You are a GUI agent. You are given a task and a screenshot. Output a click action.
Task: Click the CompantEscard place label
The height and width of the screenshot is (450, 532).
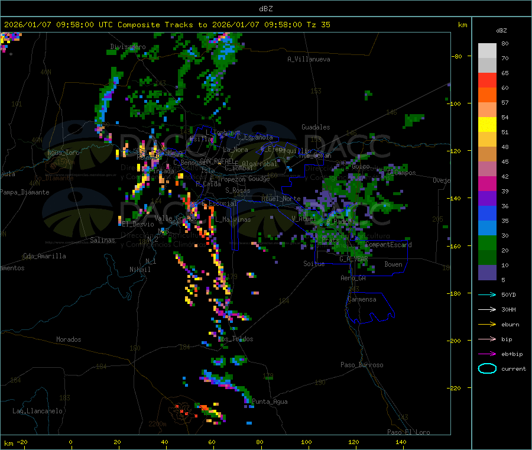[x=388, y=245]
